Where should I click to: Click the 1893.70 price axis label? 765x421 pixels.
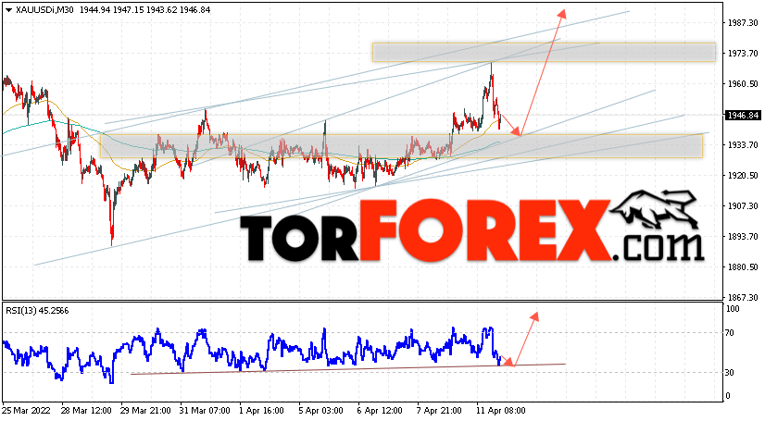743,236
